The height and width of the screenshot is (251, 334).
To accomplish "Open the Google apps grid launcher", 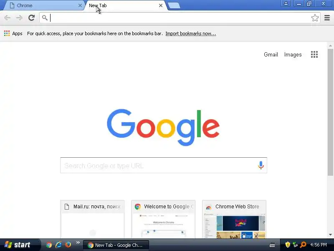I will coord(314,54).
